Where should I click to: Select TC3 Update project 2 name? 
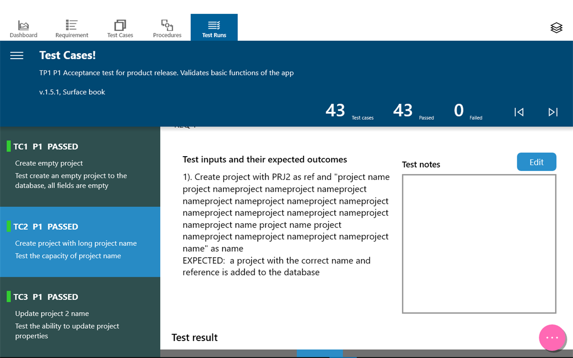(80, 316)
